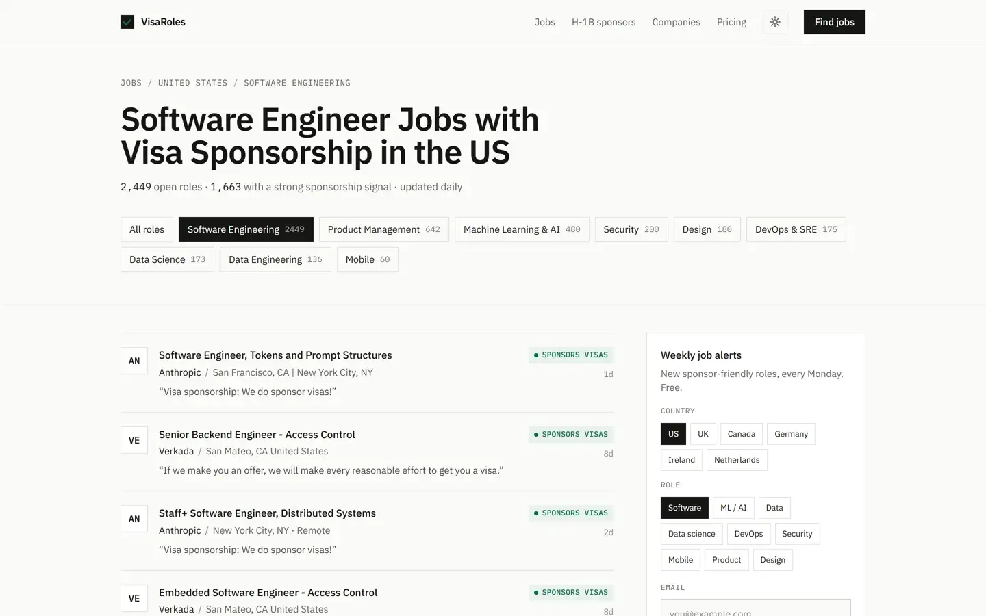Toggle Design role in job alerts
Viewport: 986px width, 616px height.
pos(773,560)
